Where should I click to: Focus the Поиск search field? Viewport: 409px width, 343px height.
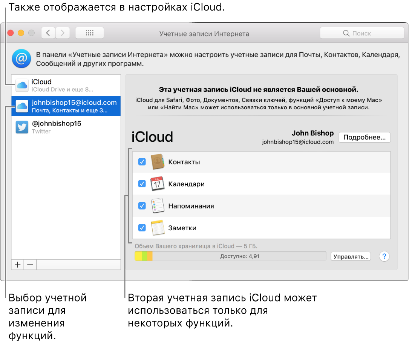tap(362, 33)
